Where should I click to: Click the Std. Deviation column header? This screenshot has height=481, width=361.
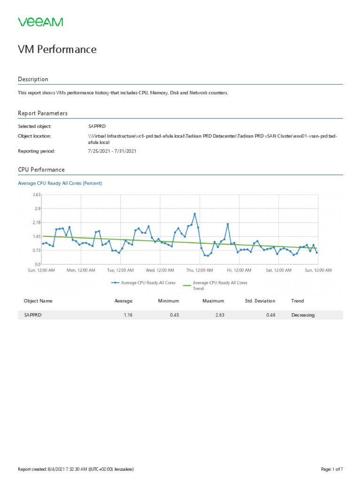pyautogui.click(x=260, y=301)
